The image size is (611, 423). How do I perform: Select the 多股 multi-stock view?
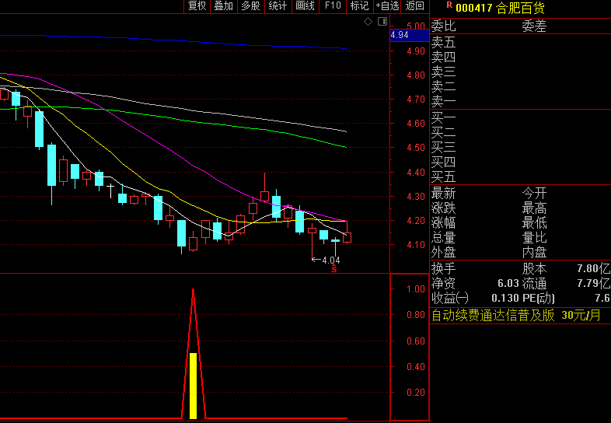[x=250, y=6]
